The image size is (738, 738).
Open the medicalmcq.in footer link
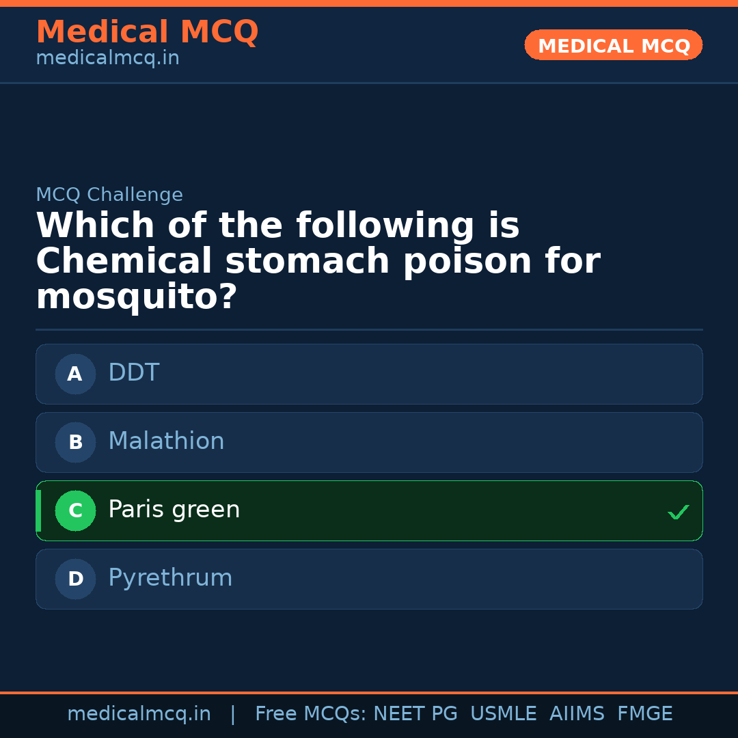tap(139, 713)
